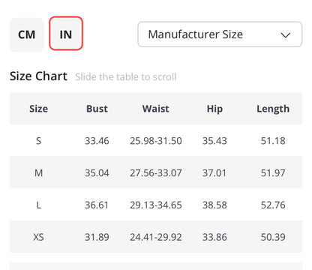Image resolution: width=312 pixels, height=270 pixels.
Task: Click the Size column header
Action: 38,109
